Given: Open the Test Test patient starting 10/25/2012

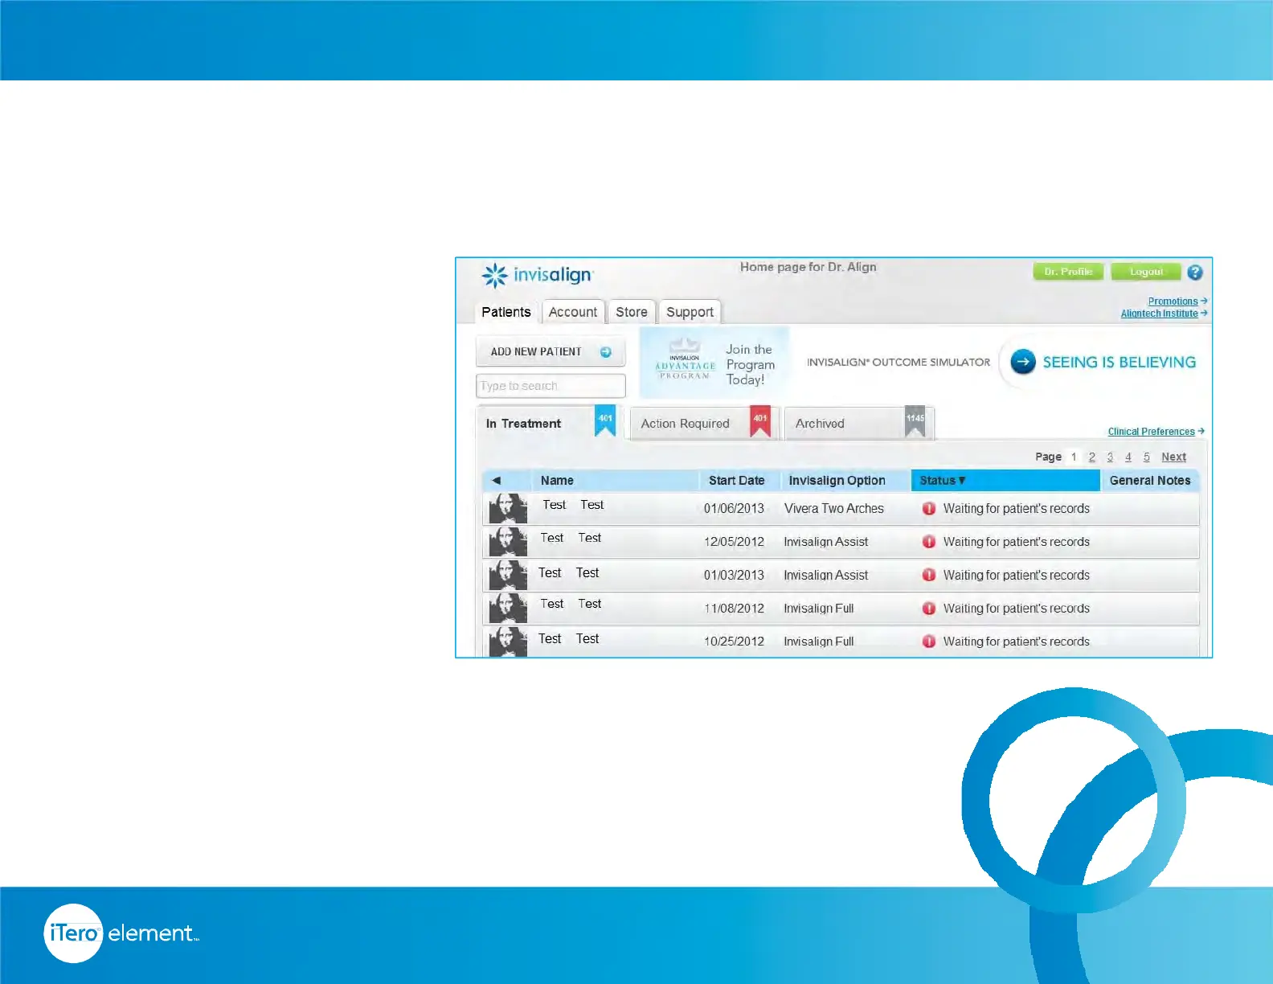Looking at the screenshot, I should (568, 639).
